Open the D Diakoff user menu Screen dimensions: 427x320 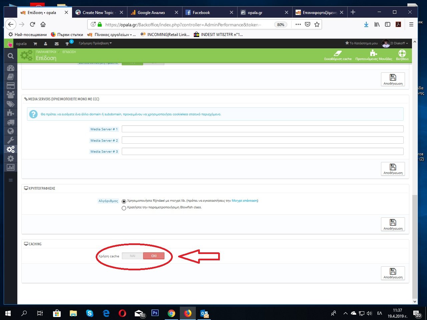395,43
